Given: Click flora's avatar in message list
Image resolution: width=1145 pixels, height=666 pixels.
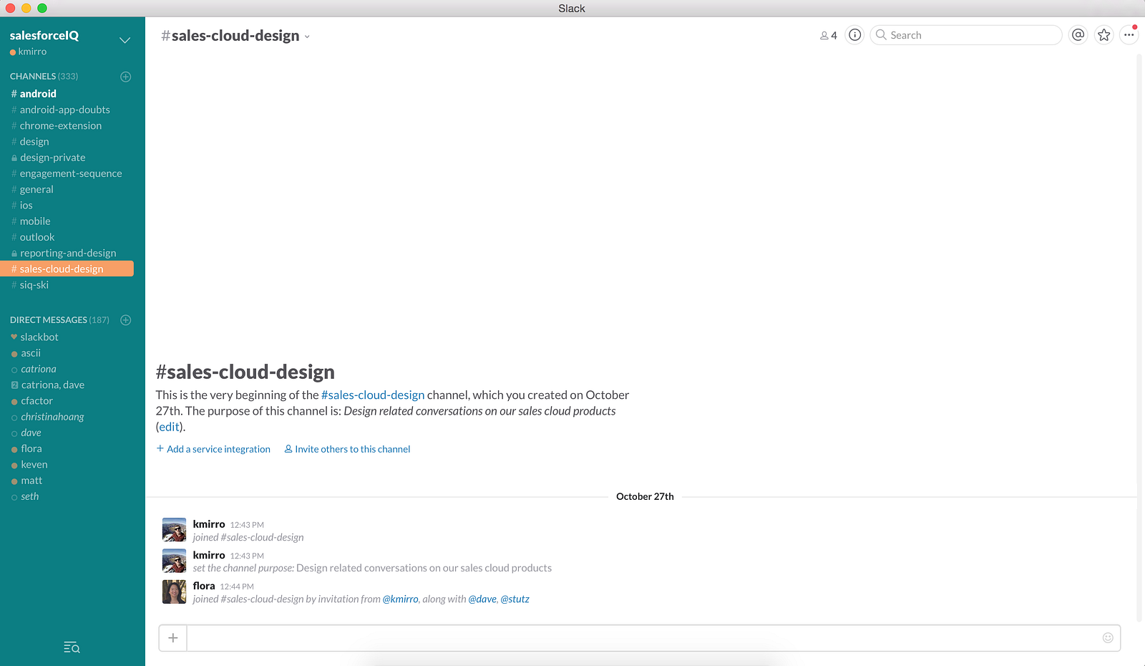Looking at the screenshot, I should [x=174, y=592].
